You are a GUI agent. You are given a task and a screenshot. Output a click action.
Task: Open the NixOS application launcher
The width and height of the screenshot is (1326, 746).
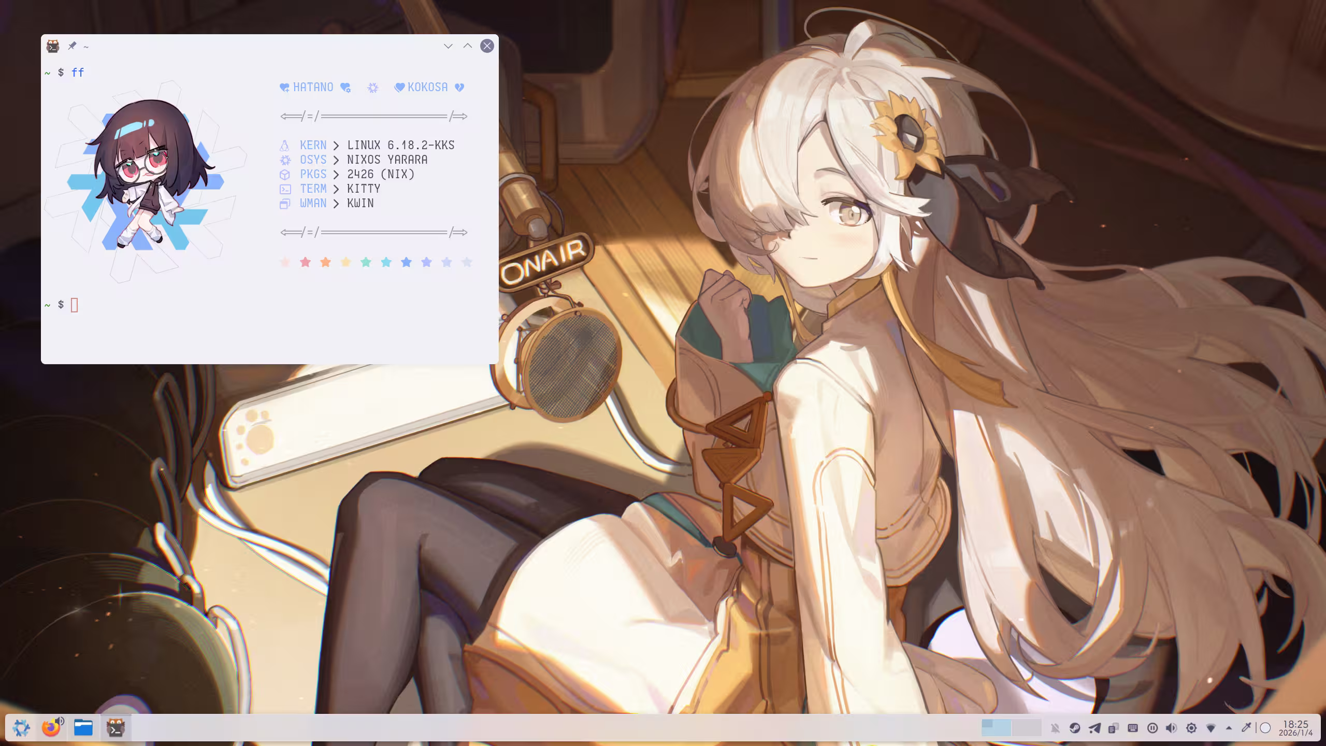tap(21, 728)
